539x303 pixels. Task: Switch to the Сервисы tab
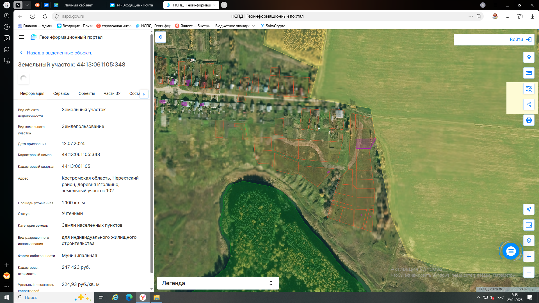pyautogui.click(x=61, y=93)
